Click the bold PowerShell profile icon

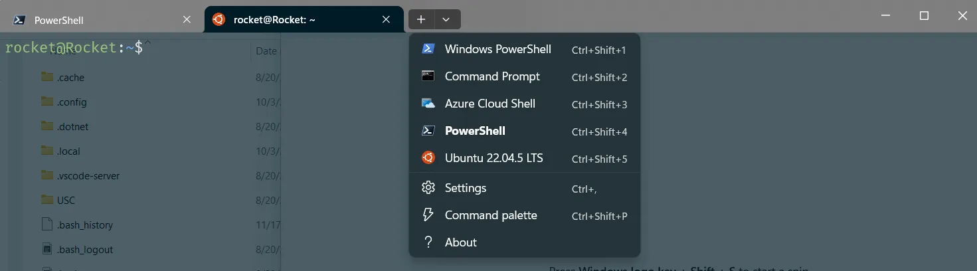pos(428,131)
